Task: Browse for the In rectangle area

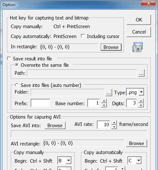Action: click(x=111, y=47)
